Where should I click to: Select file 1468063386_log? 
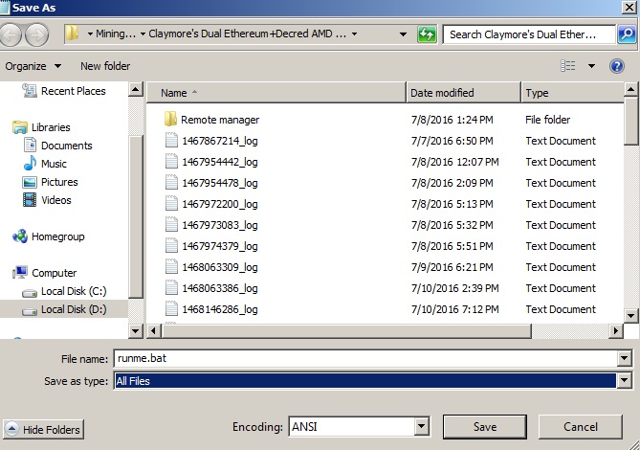click(x=220, y=288)
